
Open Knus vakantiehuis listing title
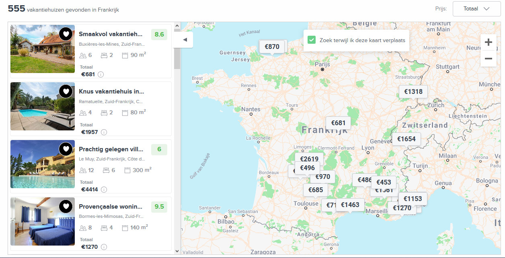[111, 91]
